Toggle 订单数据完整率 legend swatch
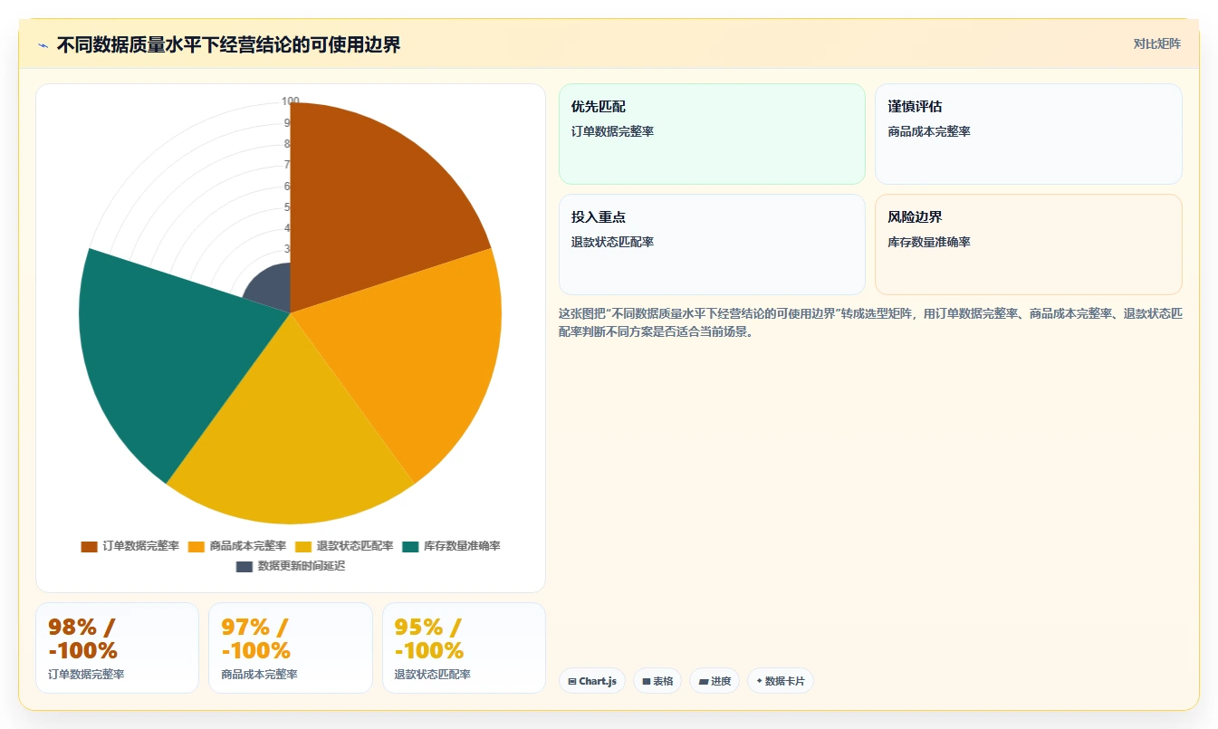Viewport: 1218px width, 729px height. coord(89,546)
